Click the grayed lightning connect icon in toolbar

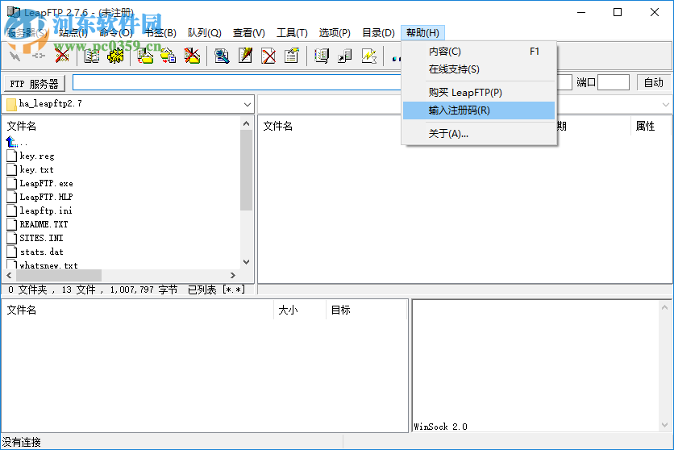click(15, 56)
